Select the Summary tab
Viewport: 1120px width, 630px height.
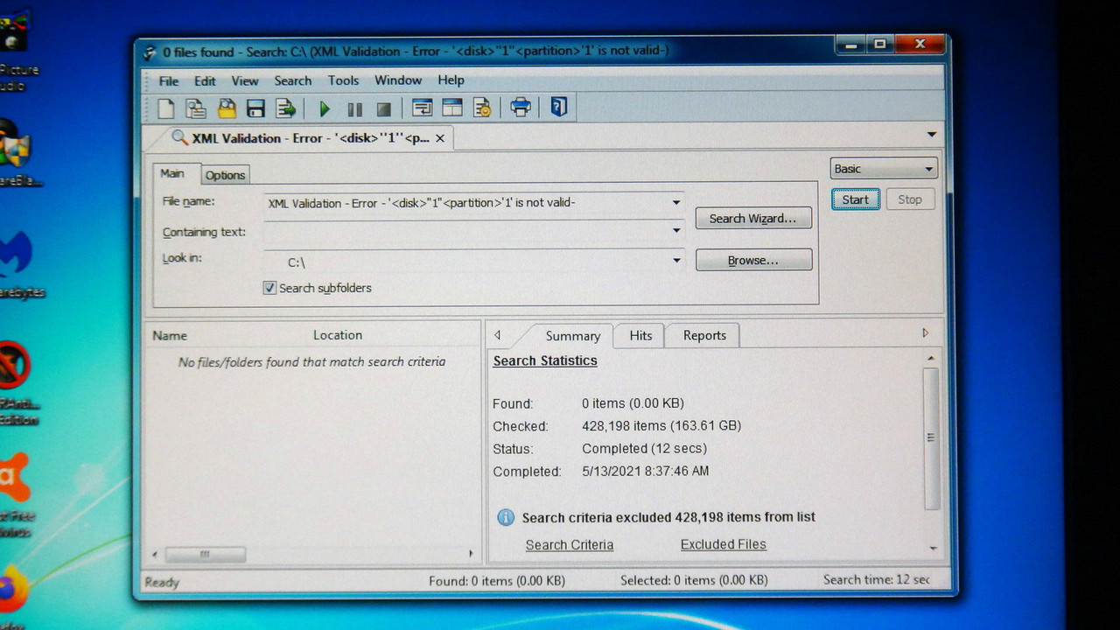coord(572,336)
